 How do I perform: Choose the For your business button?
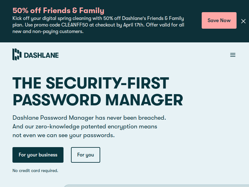pos(38,155)
